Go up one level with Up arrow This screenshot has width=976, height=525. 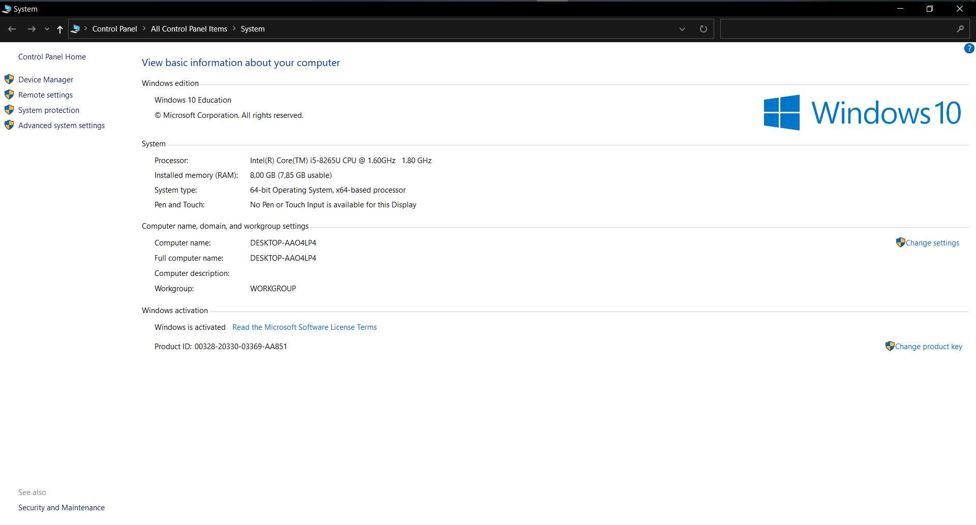pos(60,29)
